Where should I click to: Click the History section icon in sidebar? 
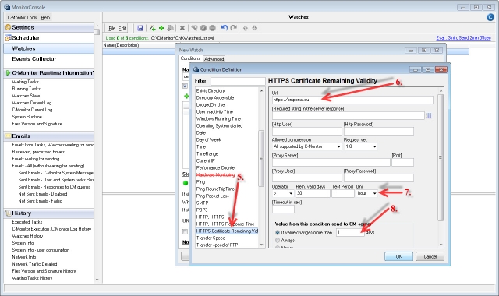pyautogui.click(x=8, y=213)
